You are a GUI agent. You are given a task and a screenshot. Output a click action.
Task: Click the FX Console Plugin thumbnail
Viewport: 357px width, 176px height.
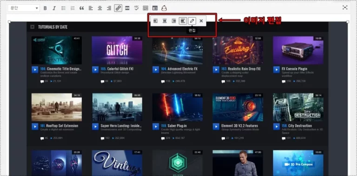pyautogui.click(x=298, y=50)
